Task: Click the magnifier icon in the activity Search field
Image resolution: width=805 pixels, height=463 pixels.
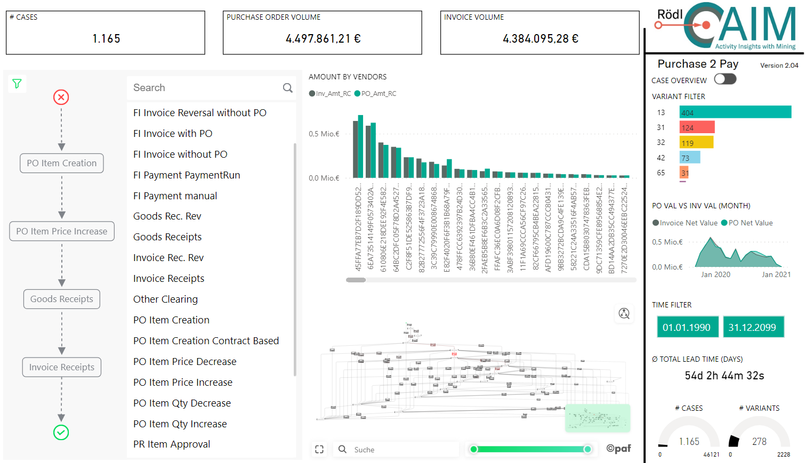Action: 287,87
